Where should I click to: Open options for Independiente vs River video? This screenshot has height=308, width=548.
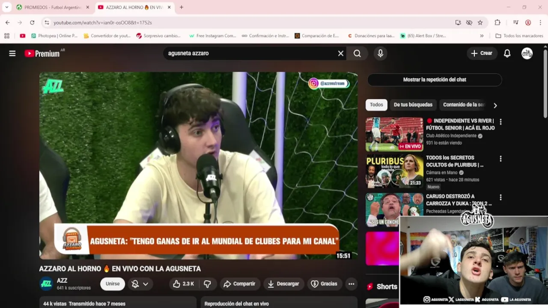(x=500, y=122)
